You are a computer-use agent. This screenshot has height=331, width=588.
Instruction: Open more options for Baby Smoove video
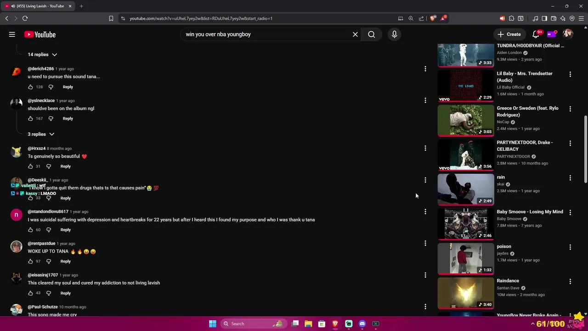click(x=570, y=212)
